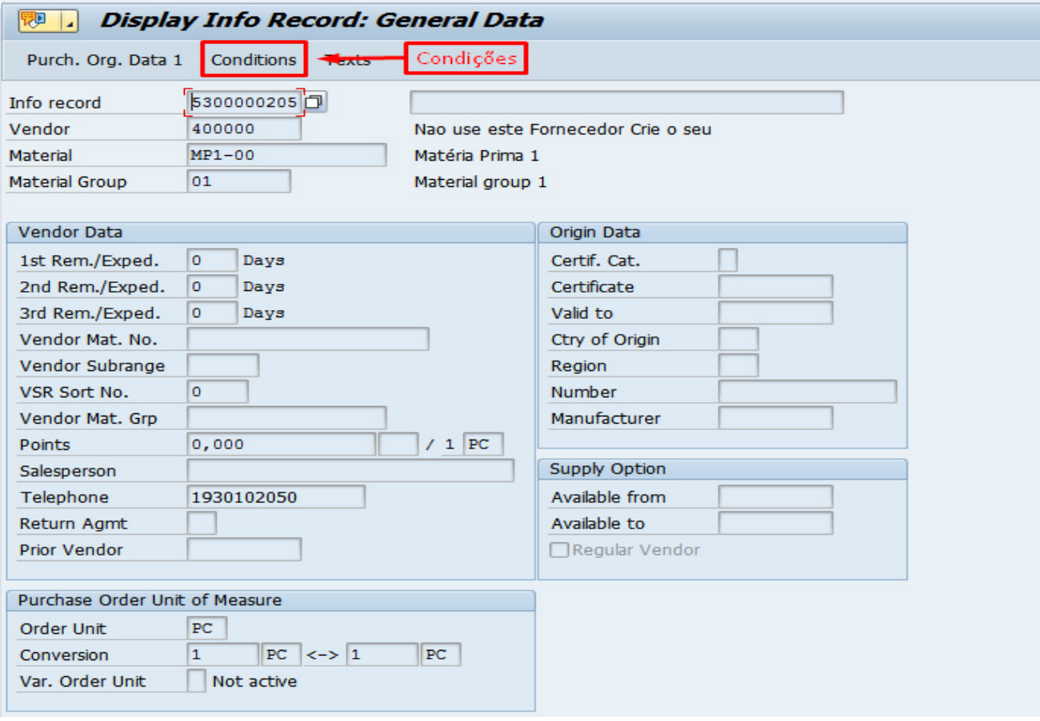The height and width of the screenshot is (721, 1040).
Task: Click the Vendor Subrange field
Action: click(222, 365)
